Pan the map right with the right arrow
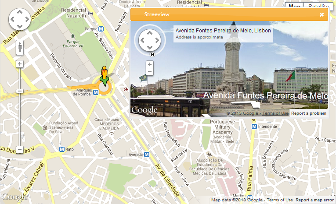The width and height of the screenshot is (336, 204). coord(27,19)
